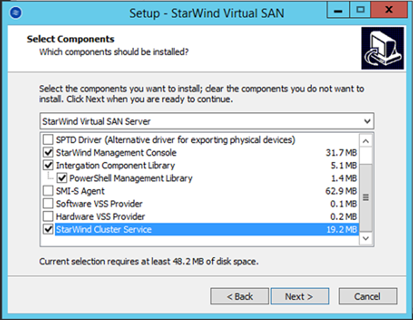Close the Setup window

389,11
